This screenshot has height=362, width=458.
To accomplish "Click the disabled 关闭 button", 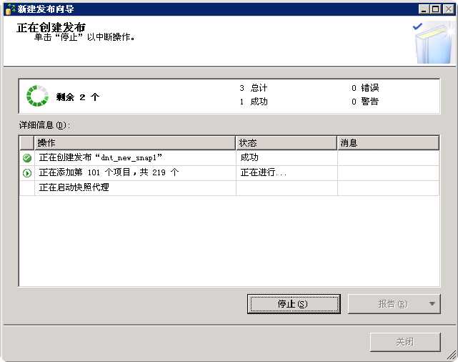I will (x=405, y=342).
